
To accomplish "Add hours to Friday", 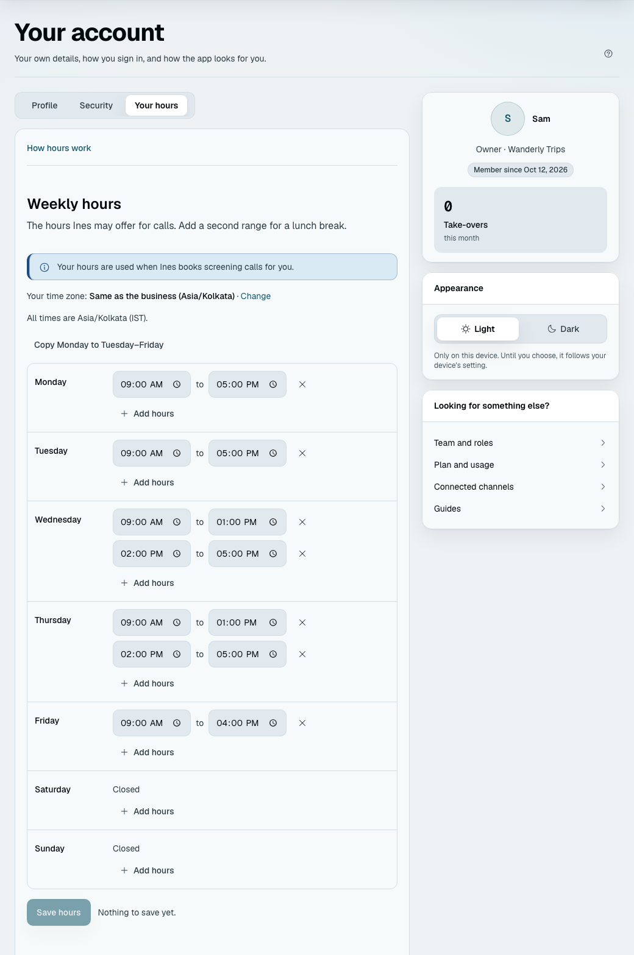I will click(x=148, y=752).
